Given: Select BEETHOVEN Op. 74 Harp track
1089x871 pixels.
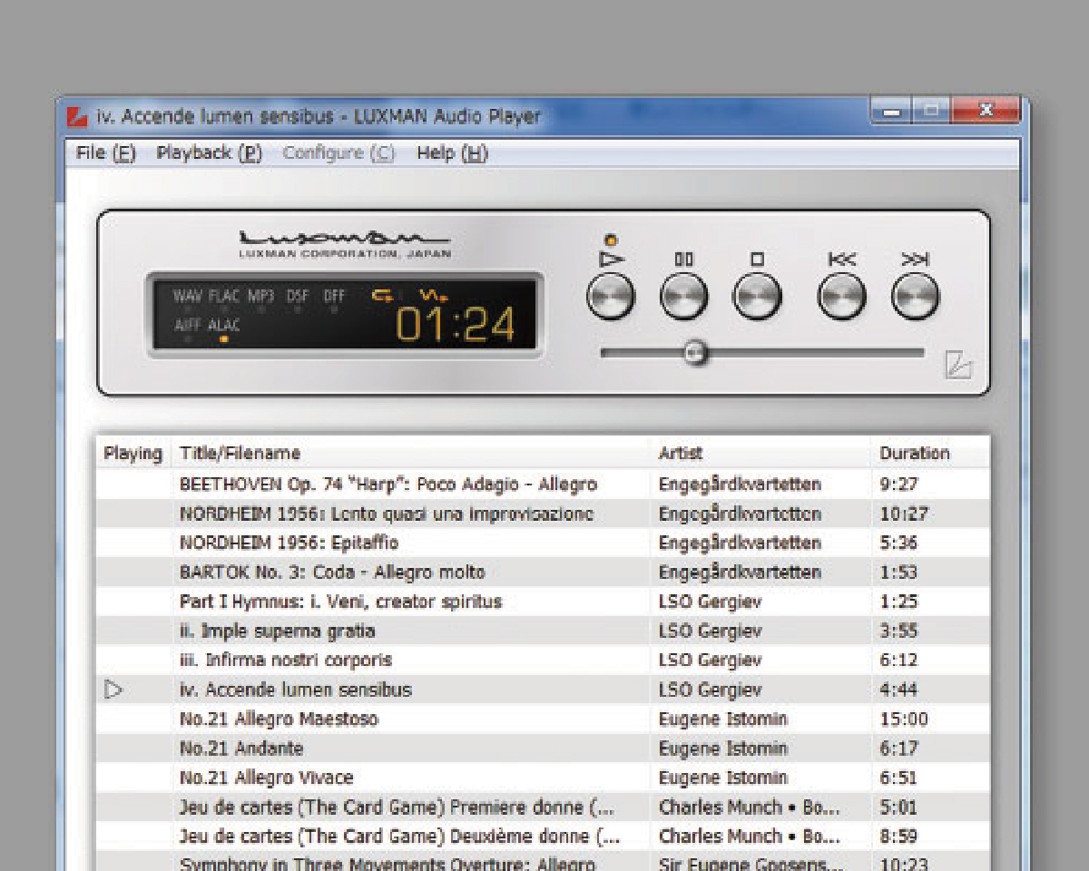Looking at the screenshot, I should [388, 484].
